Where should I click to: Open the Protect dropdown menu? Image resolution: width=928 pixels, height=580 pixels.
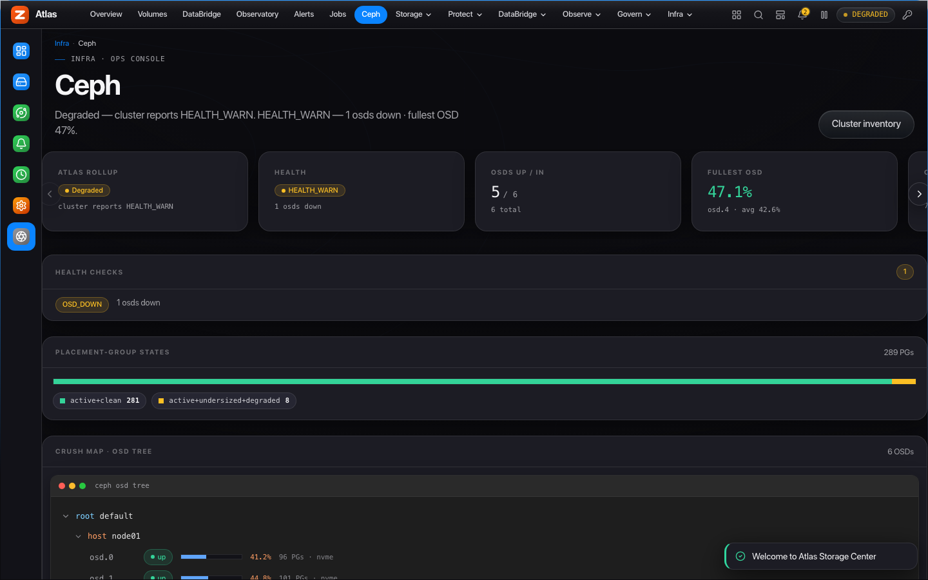(x=465, y=14)
